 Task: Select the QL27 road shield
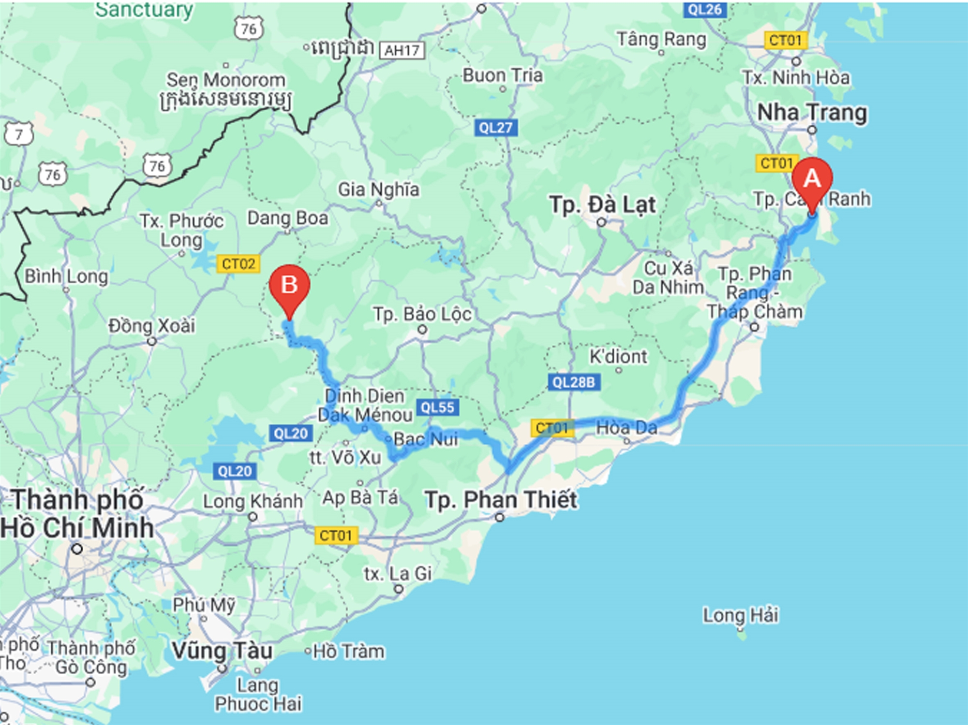click(x=496, y=128)
